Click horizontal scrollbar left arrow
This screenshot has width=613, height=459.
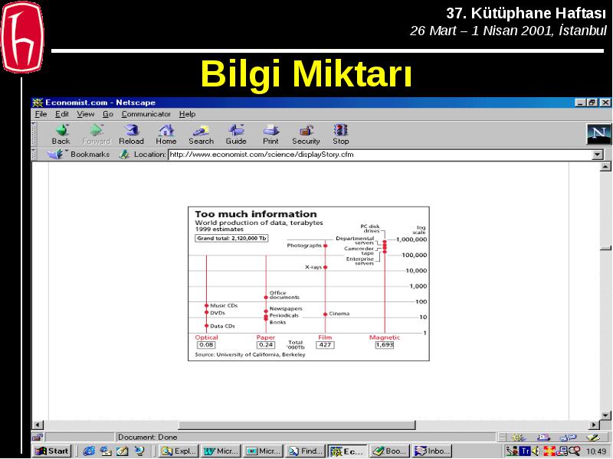pyautogui.click(x=38, y=425)
